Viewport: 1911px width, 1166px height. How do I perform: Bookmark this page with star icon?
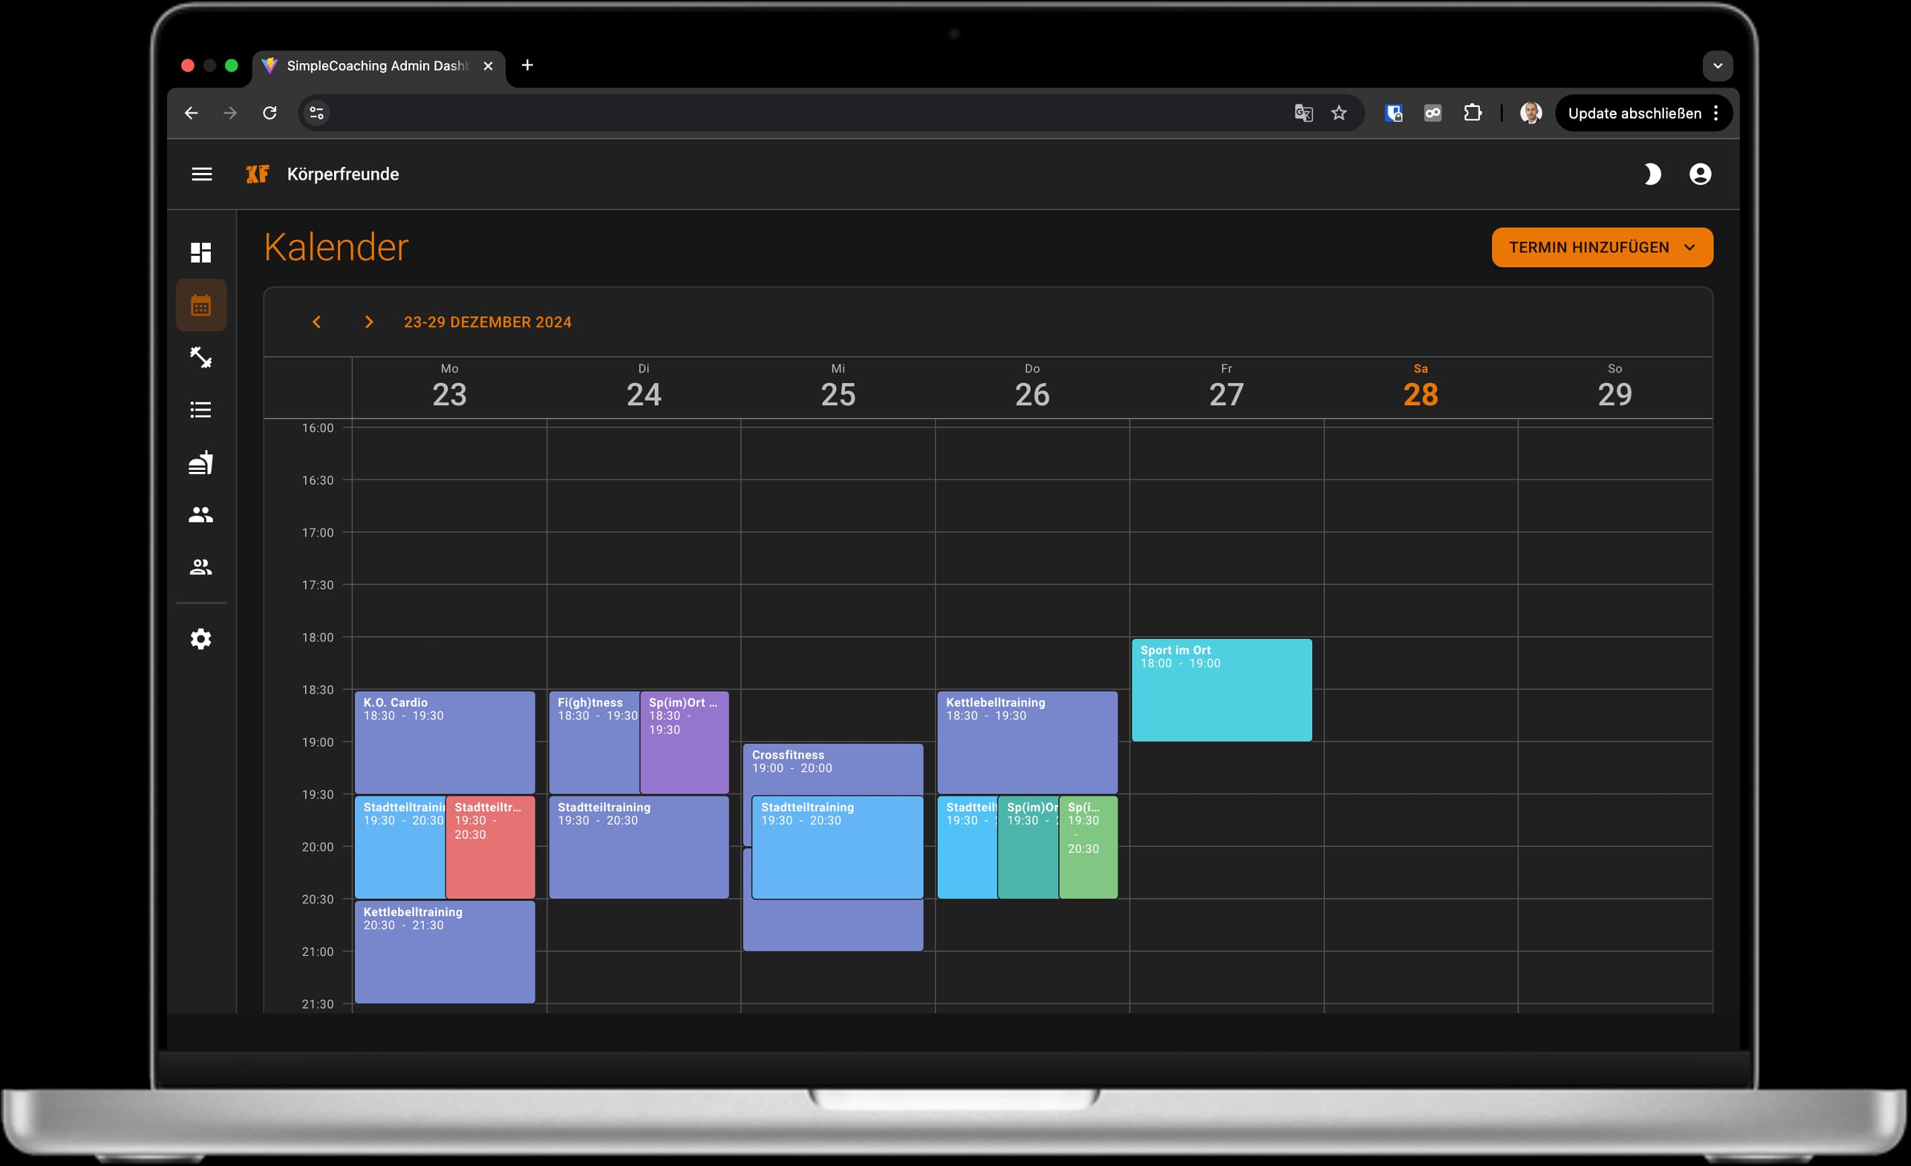[x=1339, y=113]
